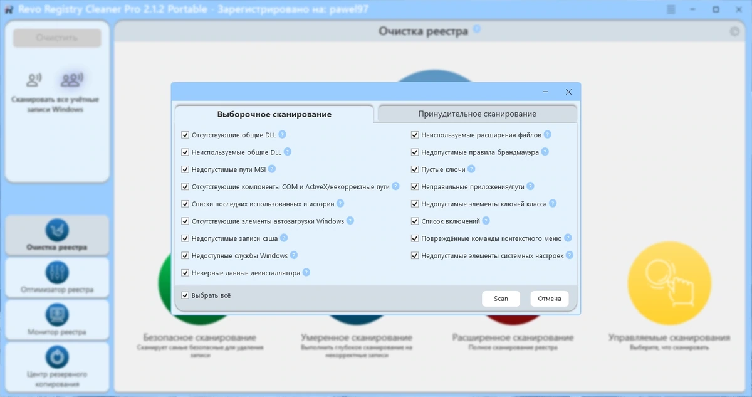Show help for Повреждённые команды контекстного меню

pyautogui.click(x=568, y=238)
